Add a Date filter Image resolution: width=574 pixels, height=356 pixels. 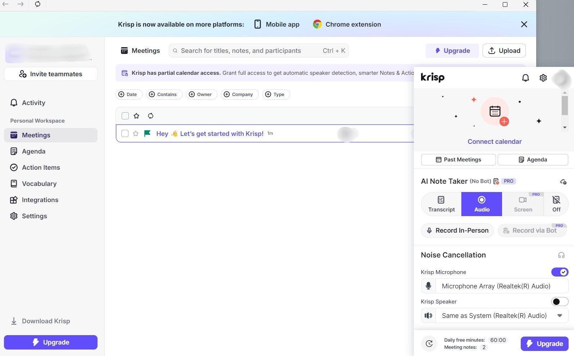[128, 94]
